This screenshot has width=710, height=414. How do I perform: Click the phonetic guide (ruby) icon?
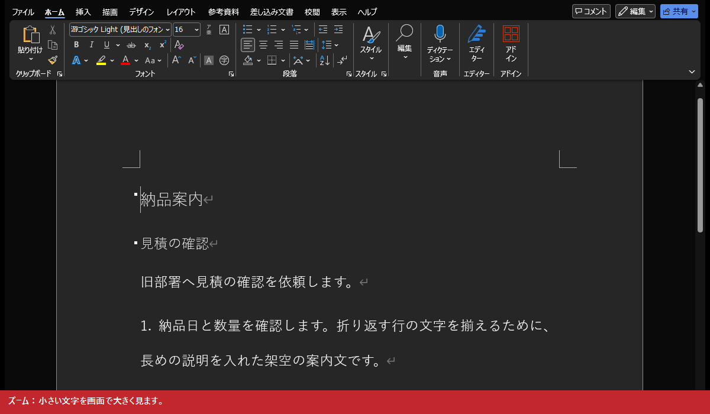[x=209, y=30]
